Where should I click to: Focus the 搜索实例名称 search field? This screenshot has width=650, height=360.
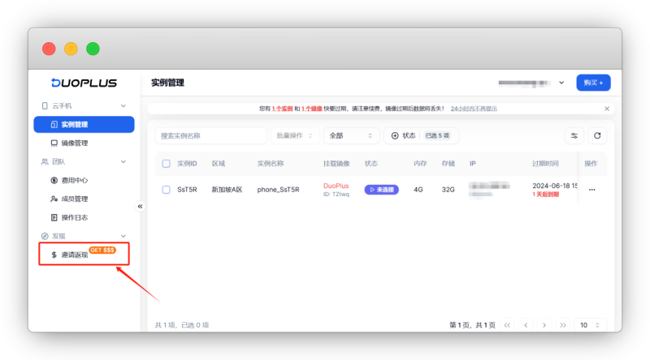(211, 135)
